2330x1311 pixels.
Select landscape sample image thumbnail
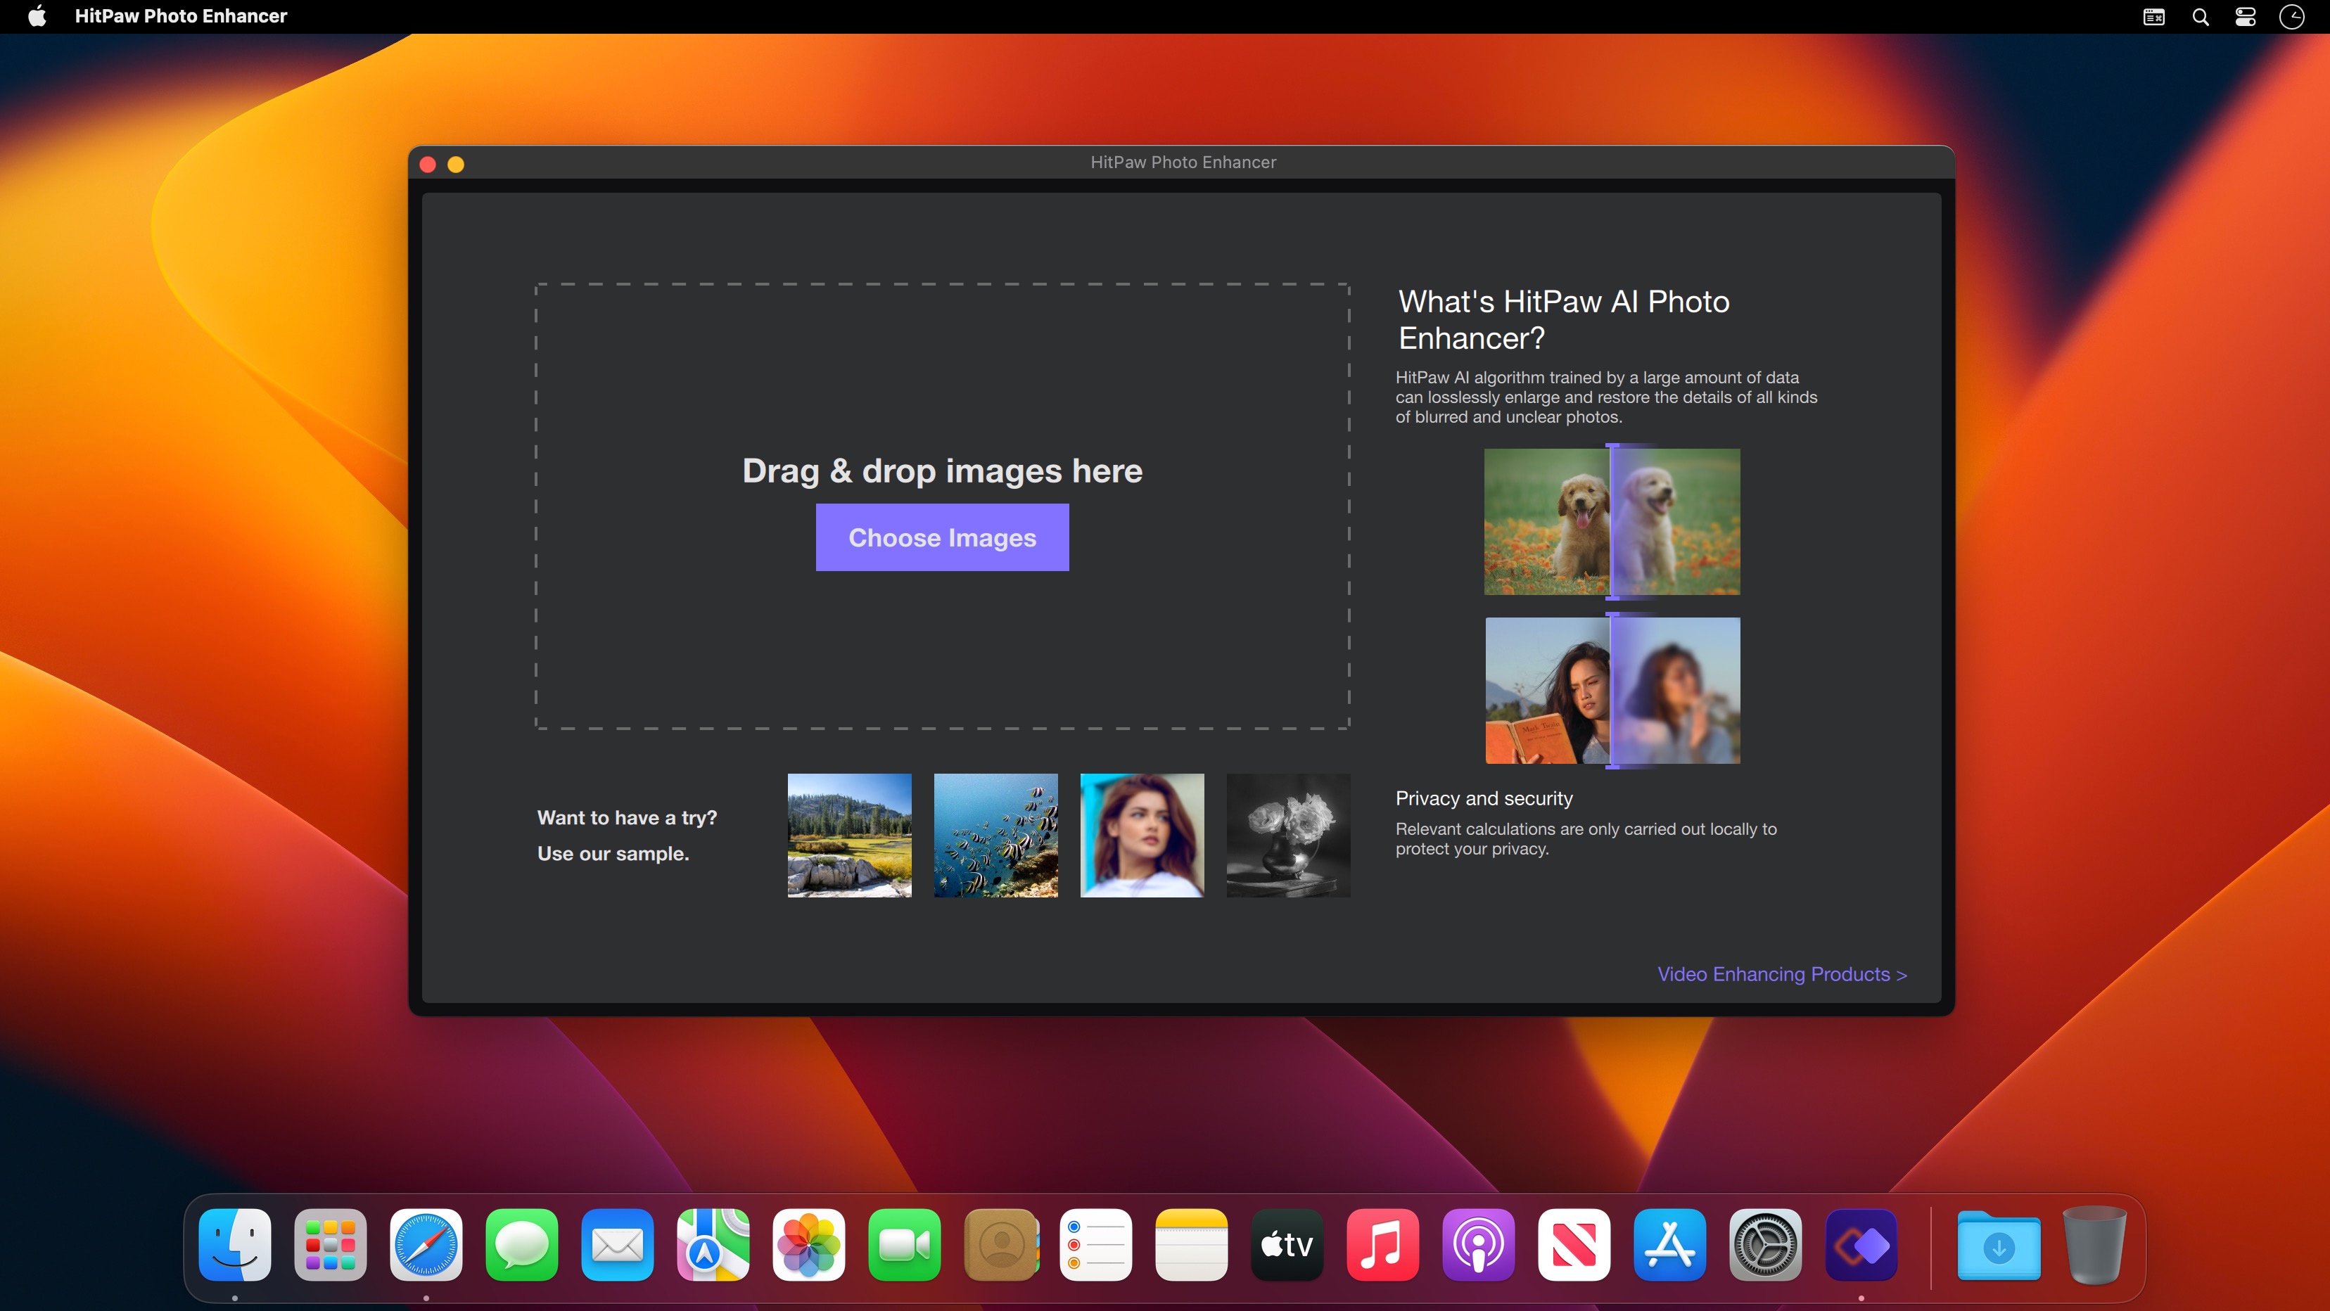pyautogui.click(x=850, y=836)
